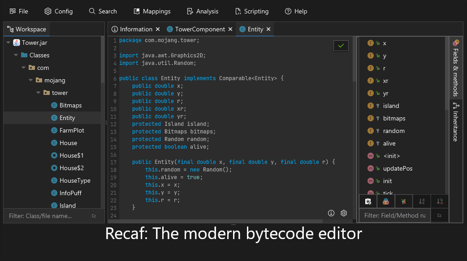Close the Entity tab
467x261 pixels.
[x=268, y=29]
